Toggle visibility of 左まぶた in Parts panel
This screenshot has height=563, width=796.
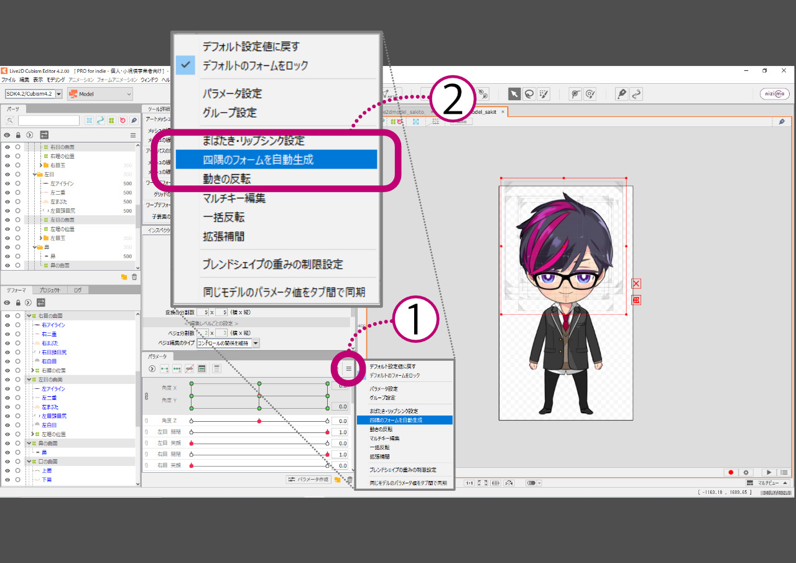[8, 202]
